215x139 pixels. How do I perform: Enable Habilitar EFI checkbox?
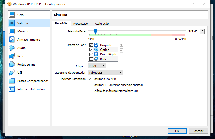pos(90,85)
